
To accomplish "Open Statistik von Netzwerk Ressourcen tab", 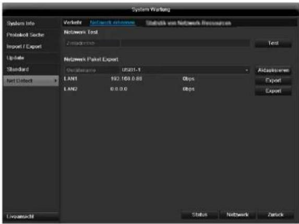I will pyautogui.click(x=188, y=23).
